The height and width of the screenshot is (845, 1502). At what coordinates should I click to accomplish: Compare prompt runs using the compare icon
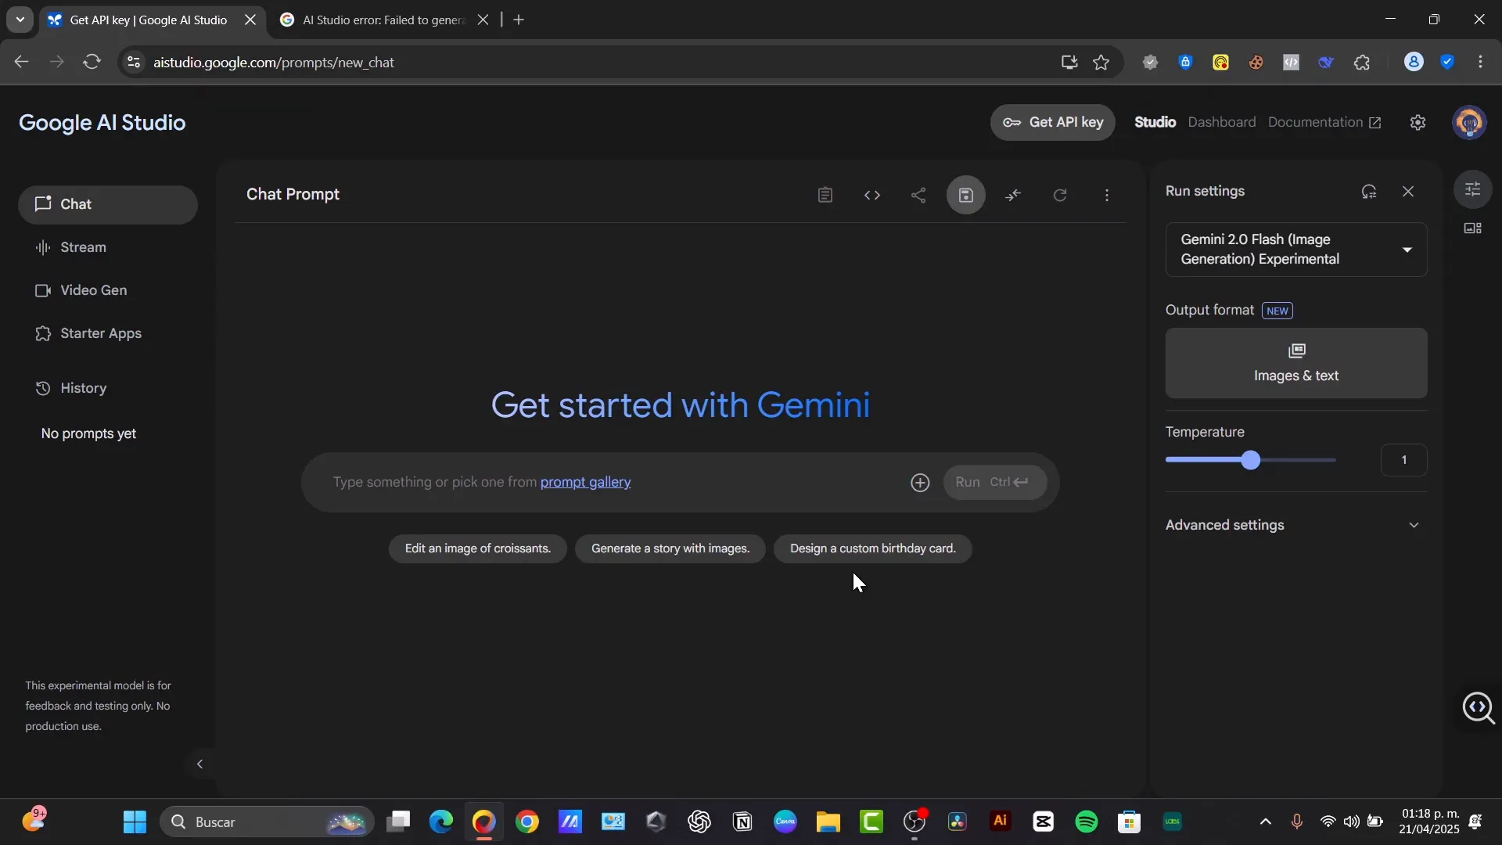pyautogui.click(x=1012, y=195)
